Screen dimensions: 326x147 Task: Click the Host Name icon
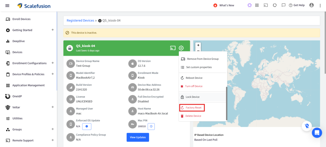(132, 111)
